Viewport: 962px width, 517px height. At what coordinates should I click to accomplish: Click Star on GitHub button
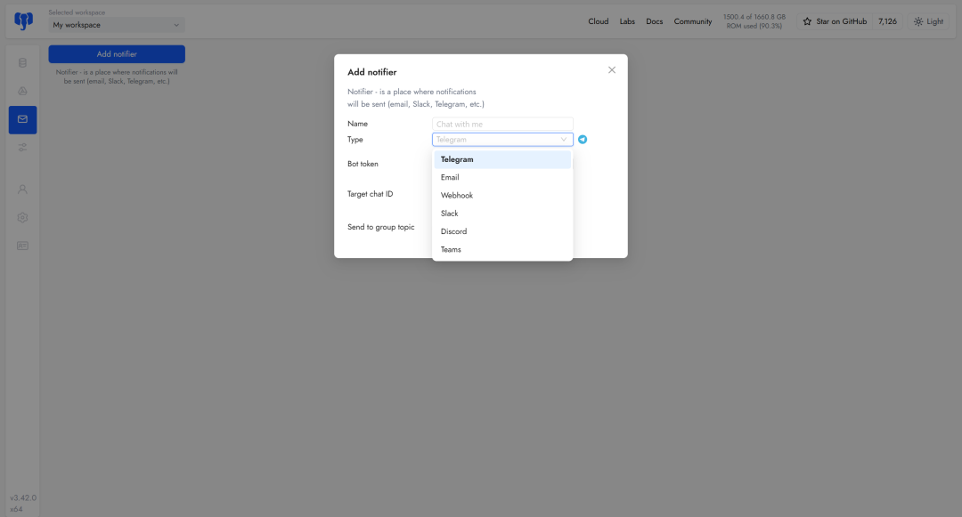835,21
